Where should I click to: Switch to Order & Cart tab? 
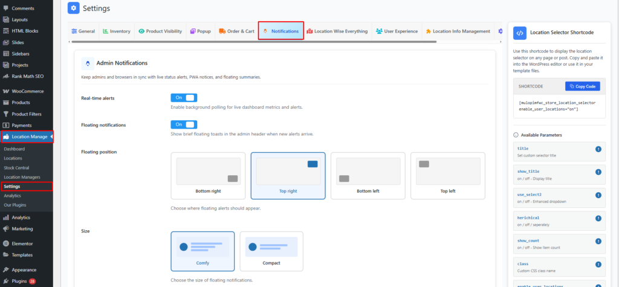pyautogui.click(x=236, y=31)
